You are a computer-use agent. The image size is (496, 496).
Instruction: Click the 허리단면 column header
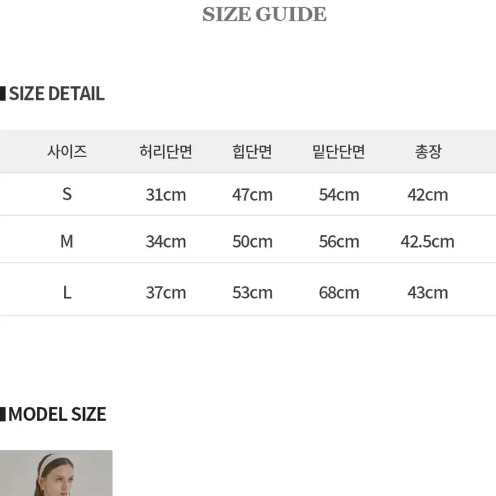(166, 152)
